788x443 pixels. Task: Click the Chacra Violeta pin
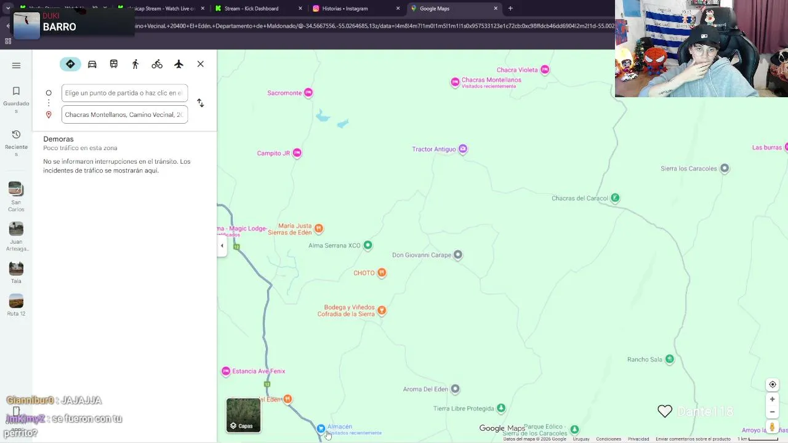click(545, 70)
